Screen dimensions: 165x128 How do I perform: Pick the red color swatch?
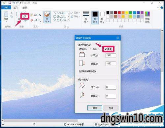pyautogui.click(x=119, y=13)
